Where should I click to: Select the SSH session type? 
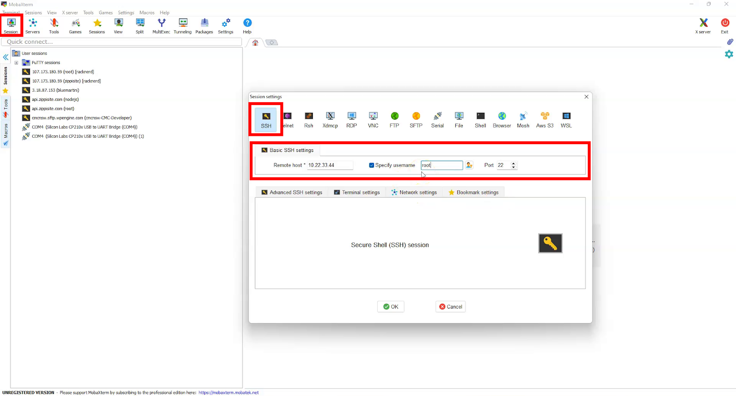point(266,120)
